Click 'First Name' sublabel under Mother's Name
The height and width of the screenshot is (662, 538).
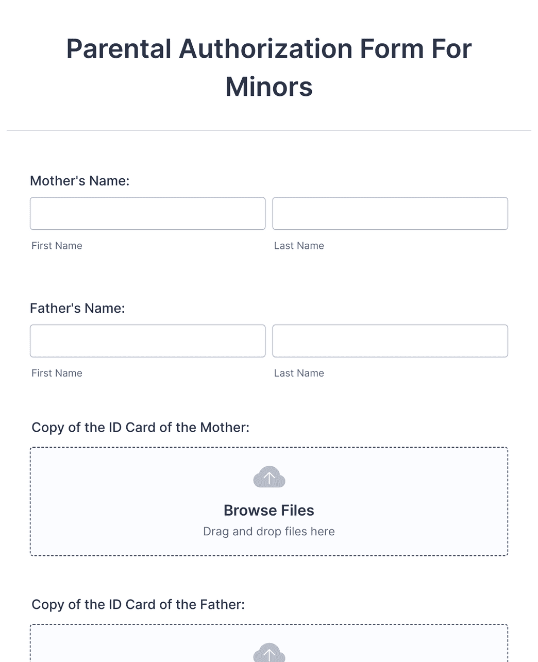57,246
